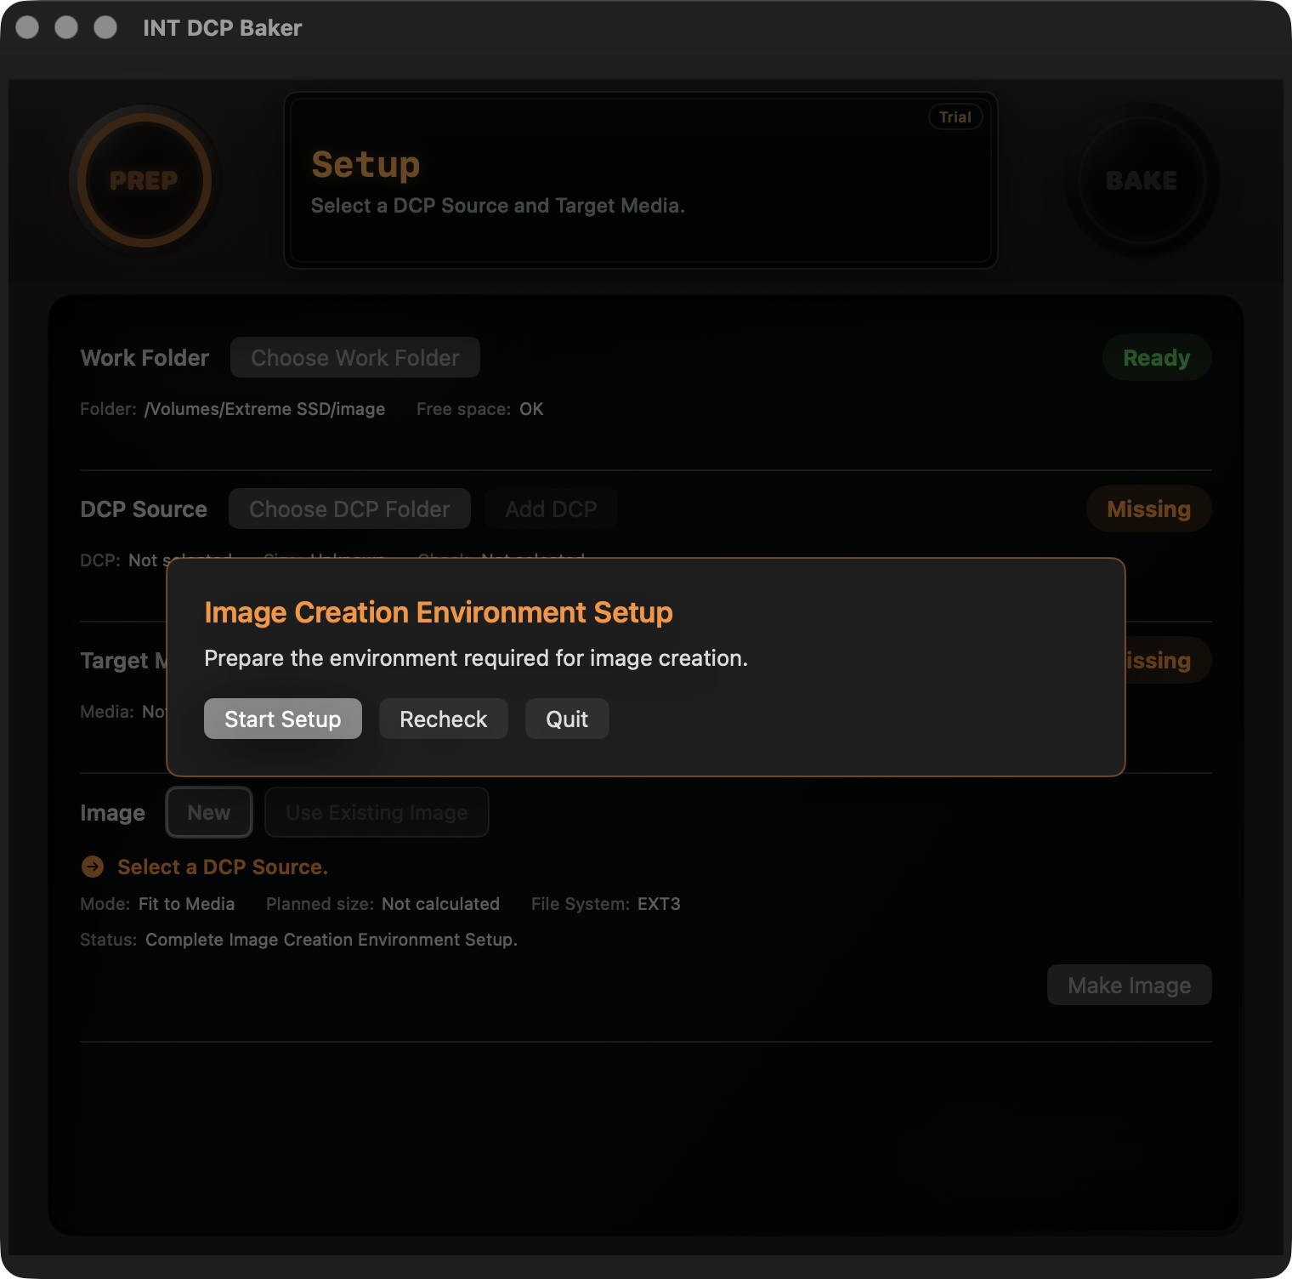This screenshot has height=1279, width=1292.
Task: Click the window close button
Action: (27, 27)
